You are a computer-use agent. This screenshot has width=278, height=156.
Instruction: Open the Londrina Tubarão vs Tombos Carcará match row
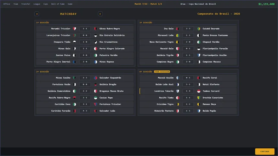click(188, 91)
